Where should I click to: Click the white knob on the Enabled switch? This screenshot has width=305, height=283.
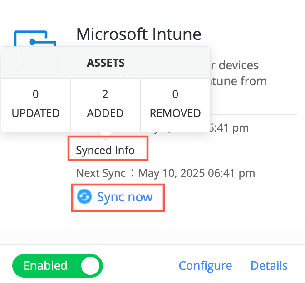[x=90, y=266]
